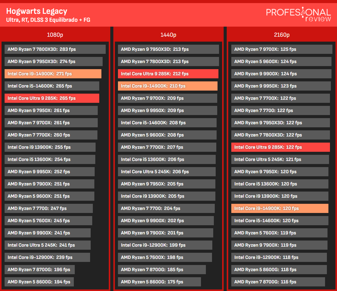Select the 1080p column header
Viewport: 337px width, 291px height.
[x=55, y=35]
